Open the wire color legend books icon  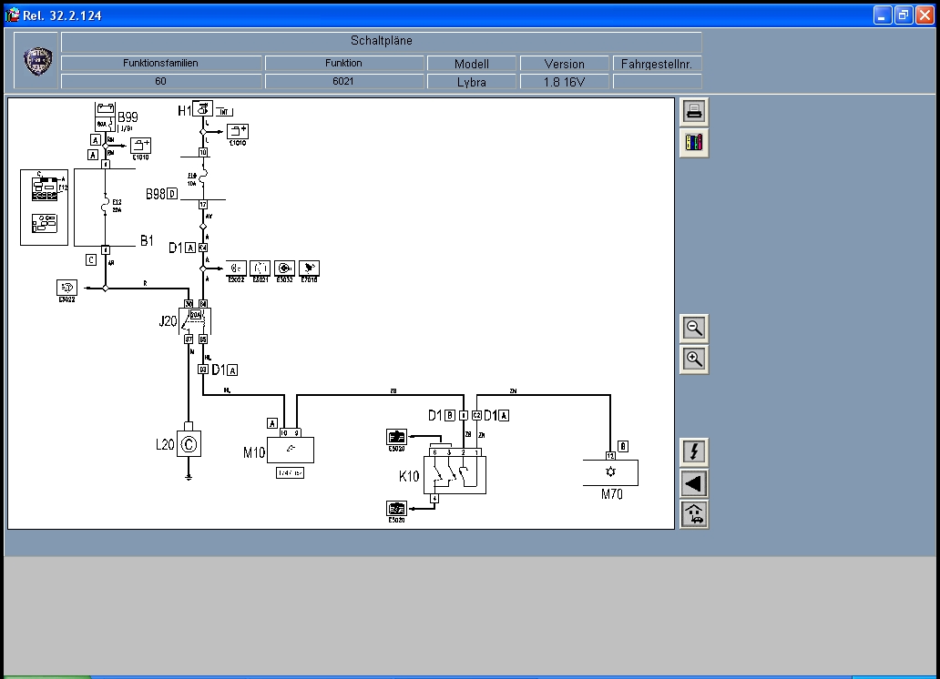(693, 143)
